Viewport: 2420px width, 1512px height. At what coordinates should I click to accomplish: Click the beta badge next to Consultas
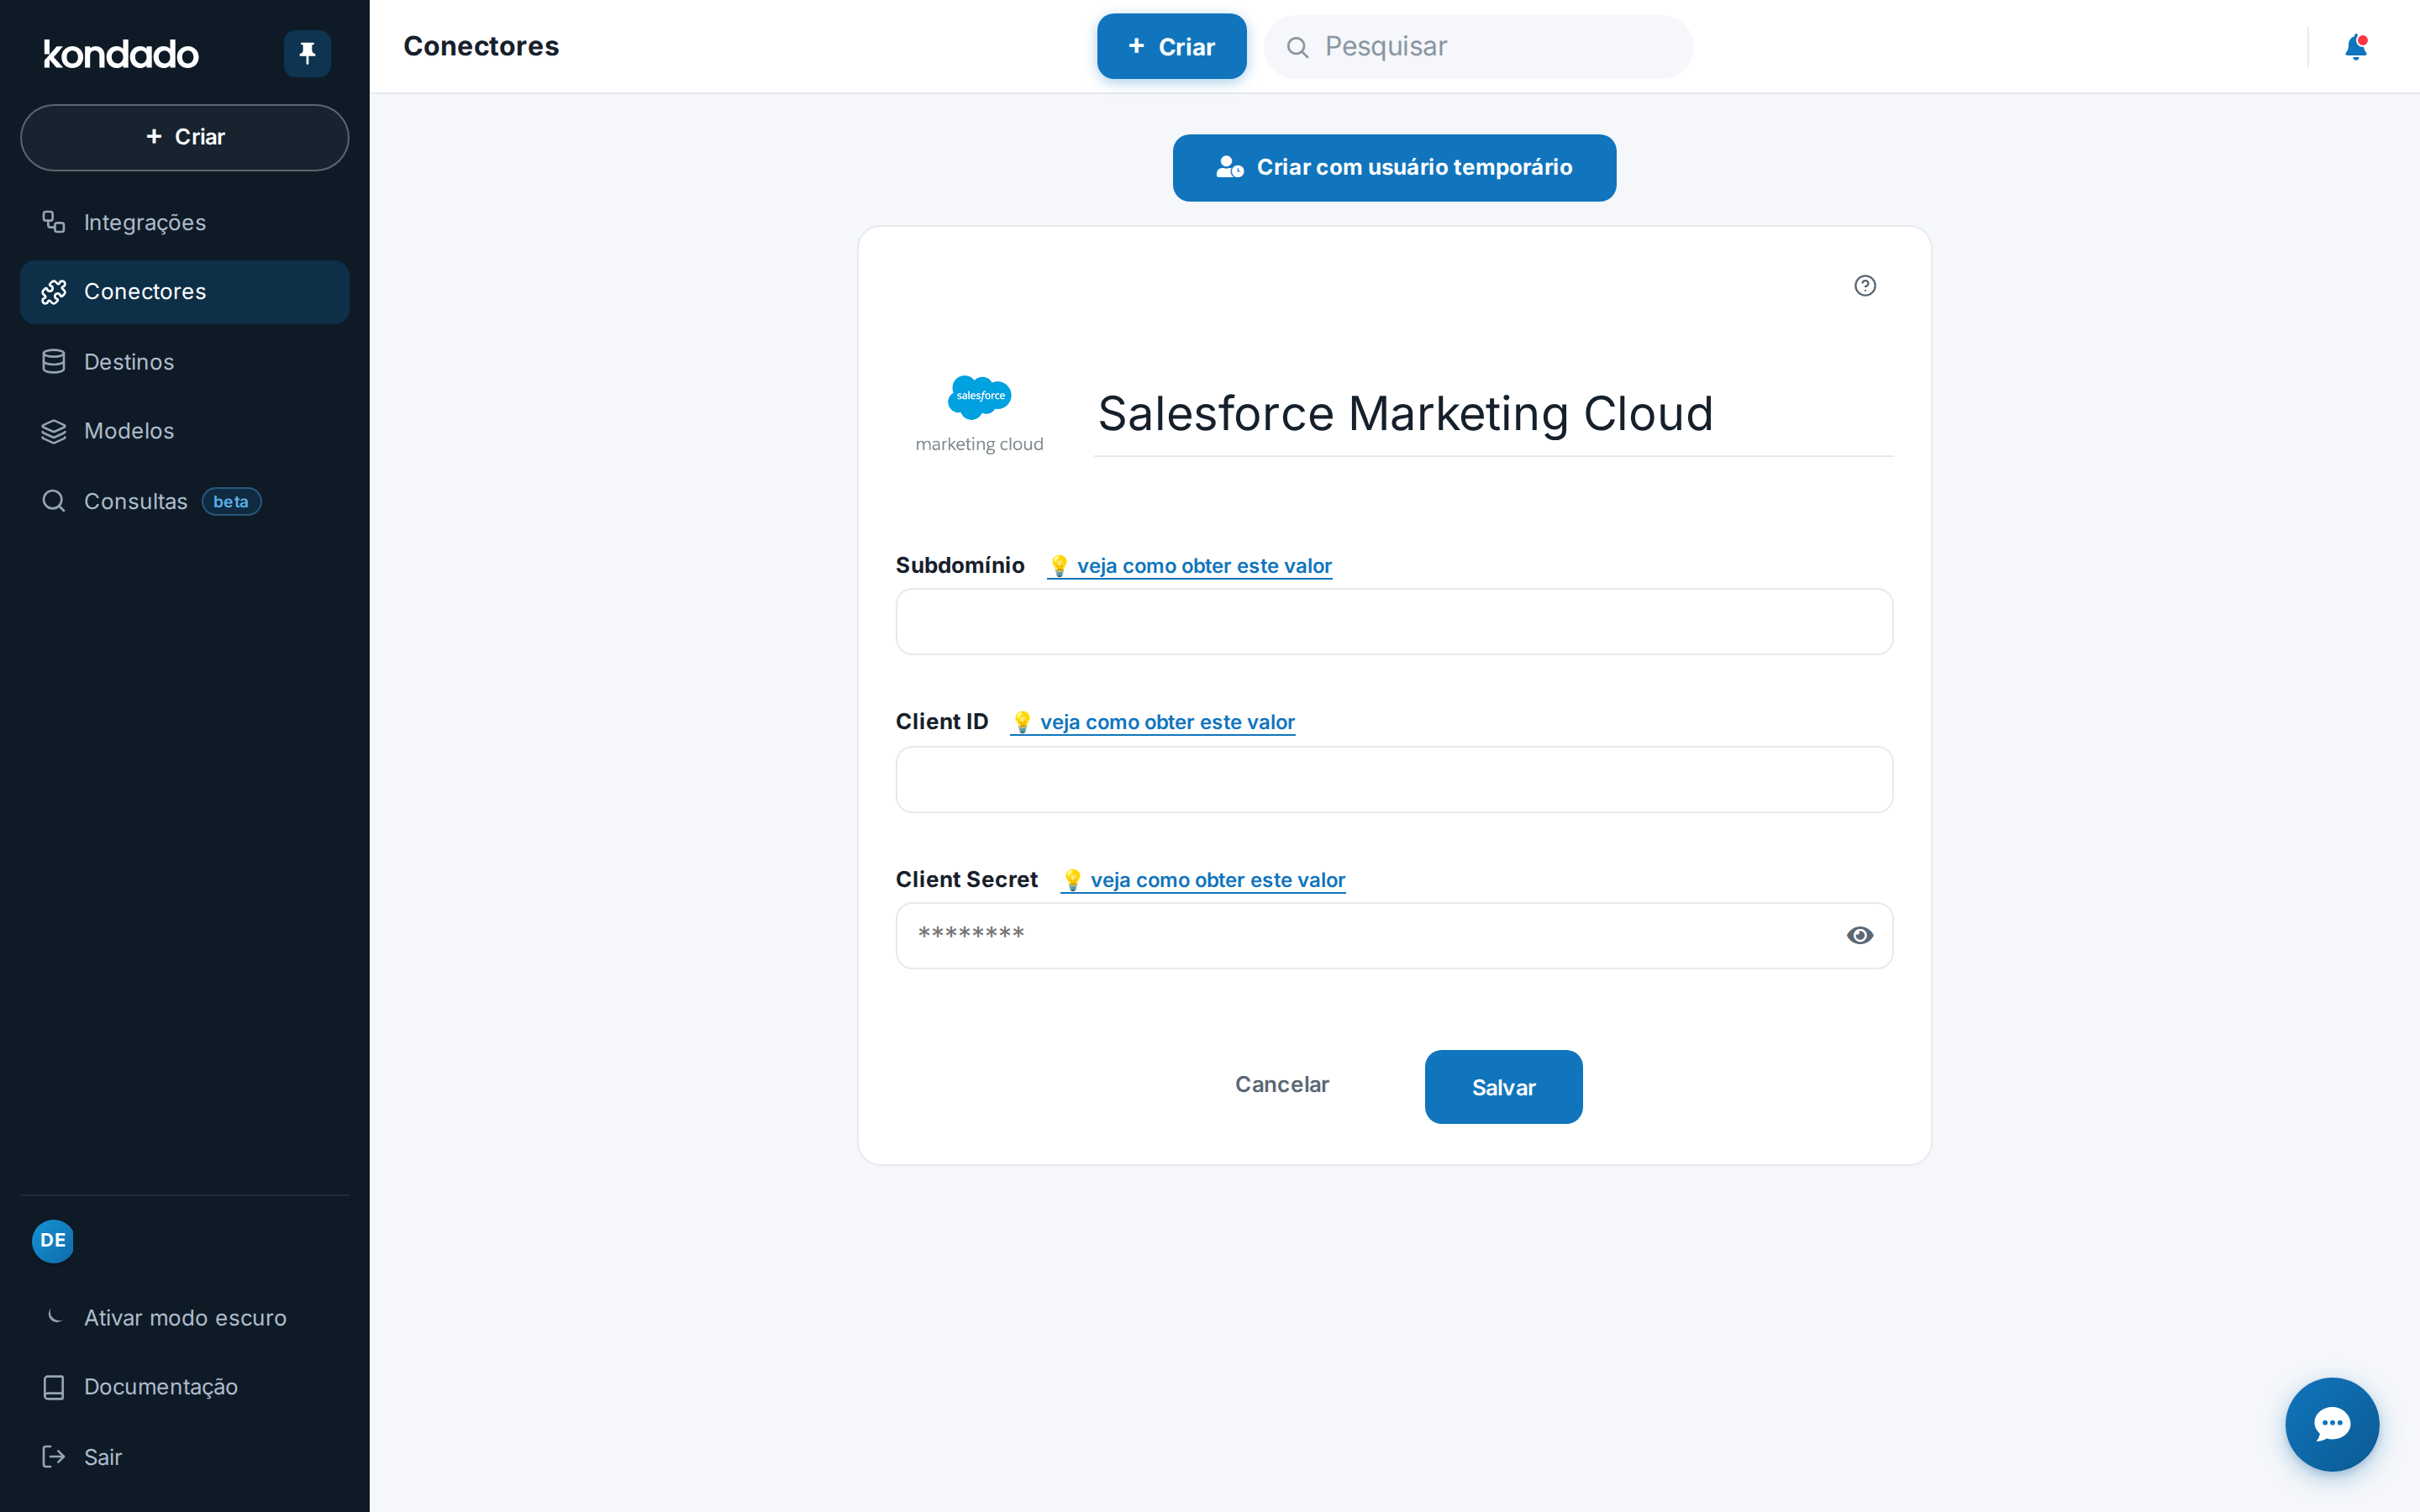[231, 501]
